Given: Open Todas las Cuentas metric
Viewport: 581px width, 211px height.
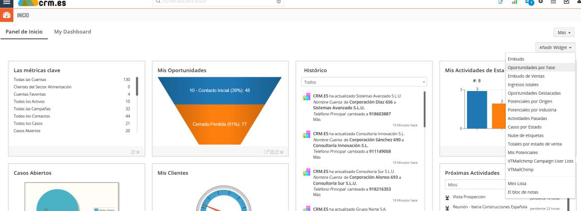Looking at the screenshot, I should [30, 80].
